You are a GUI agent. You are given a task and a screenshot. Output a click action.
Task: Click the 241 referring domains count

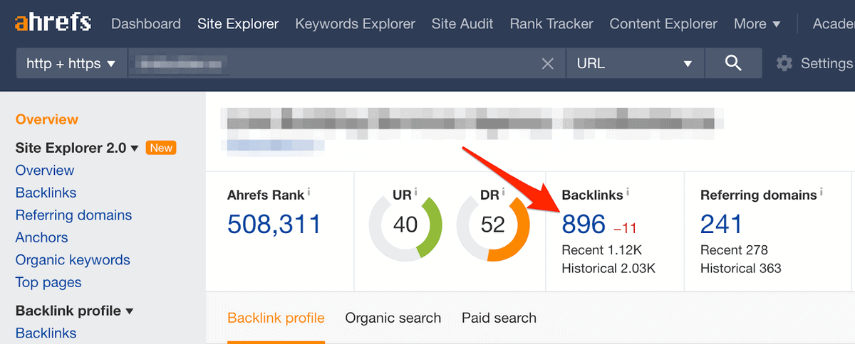721,224
